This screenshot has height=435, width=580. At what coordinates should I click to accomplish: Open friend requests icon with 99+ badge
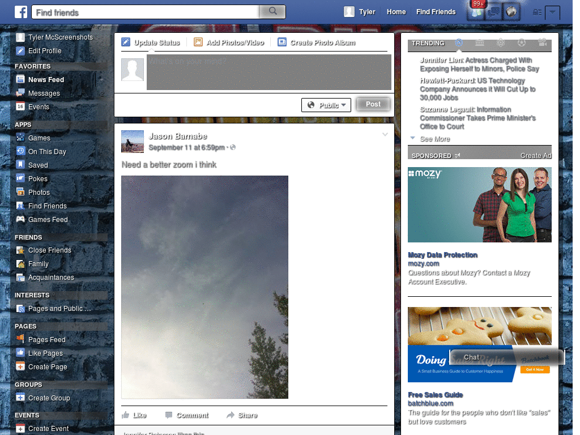[476, 12]
